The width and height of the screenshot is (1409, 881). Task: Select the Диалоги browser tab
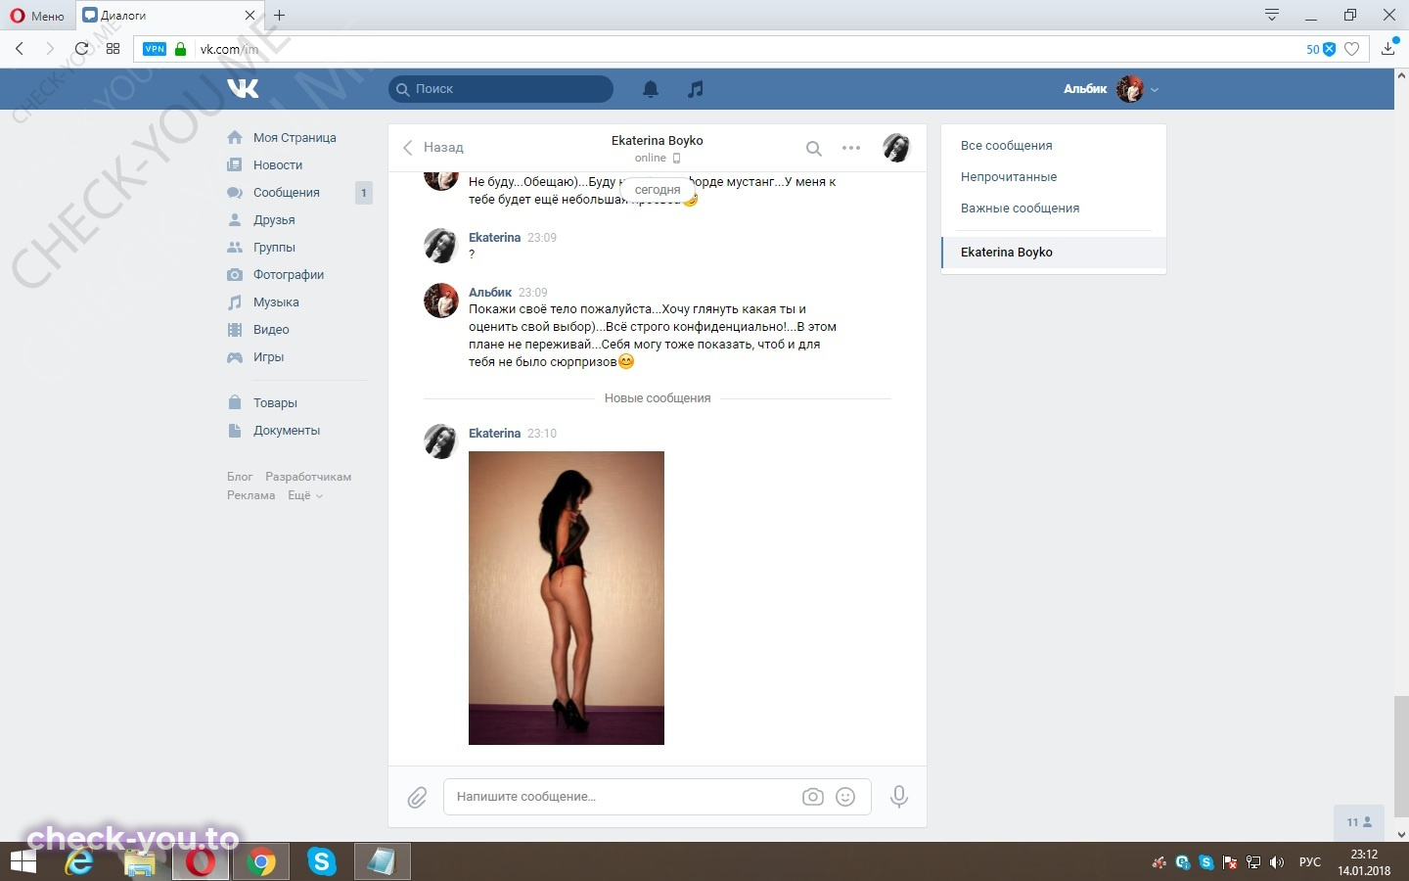[x=168, y=16]
